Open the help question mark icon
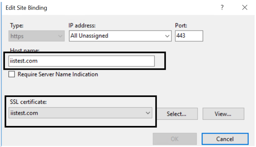The height and width of the screenshot is (147, 256). [x=222, y=8]
